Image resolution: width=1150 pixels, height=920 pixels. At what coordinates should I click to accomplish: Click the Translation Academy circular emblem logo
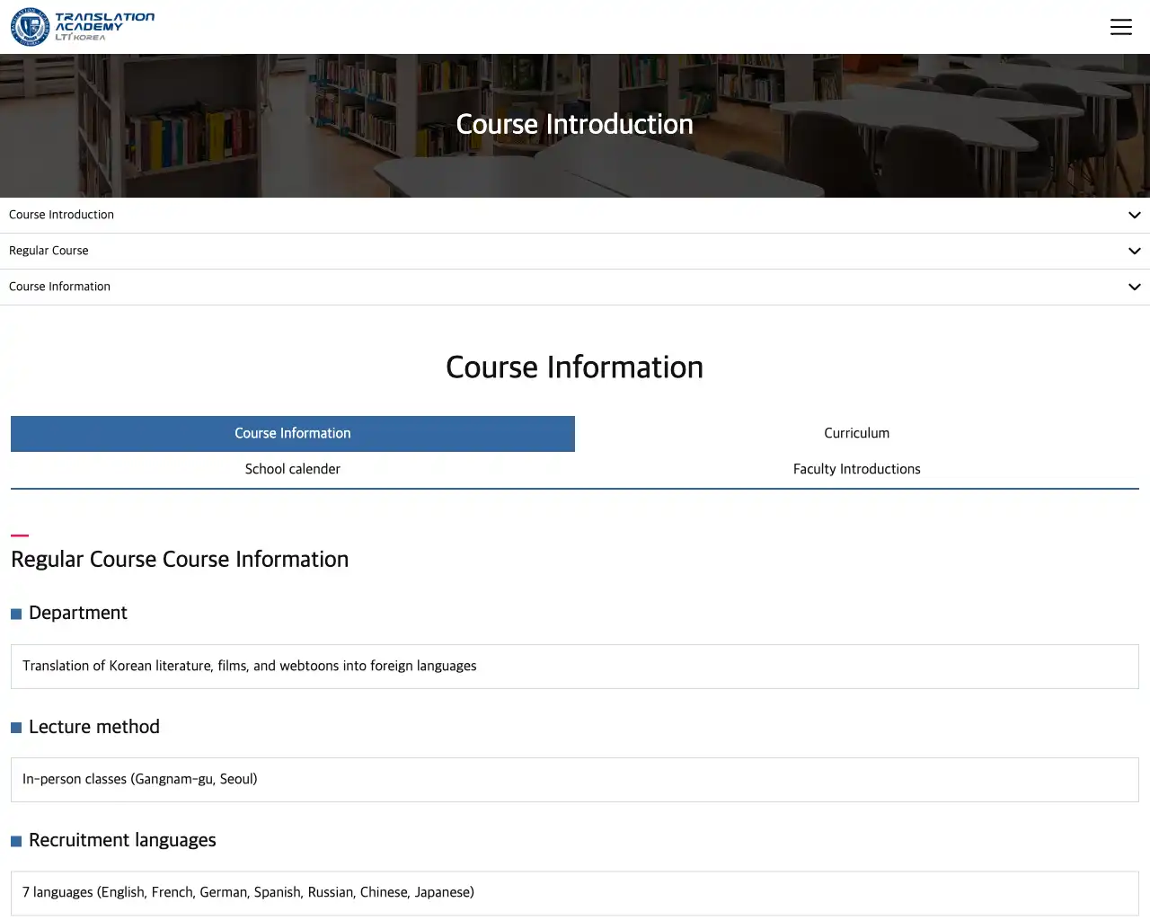30,27
